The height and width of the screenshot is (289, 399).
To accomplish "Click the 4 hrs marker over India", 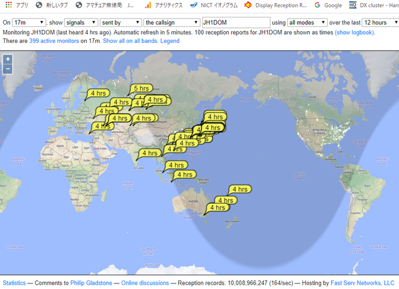I will click(x=150, y=153).
